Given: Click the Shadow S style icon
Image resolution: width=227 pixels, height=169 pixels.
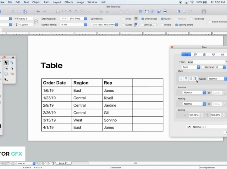Looking at the screenshot, I should (195, 79).
